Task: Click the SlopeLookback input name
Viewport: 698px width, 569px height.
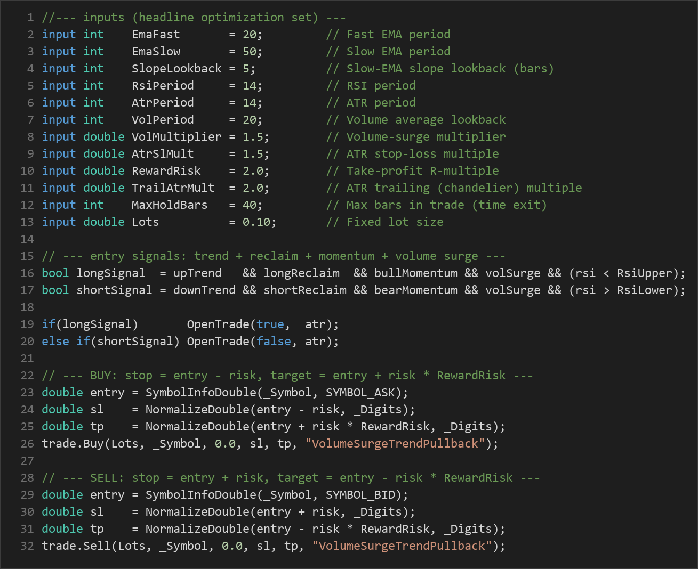Action: [x=176, y=69]
